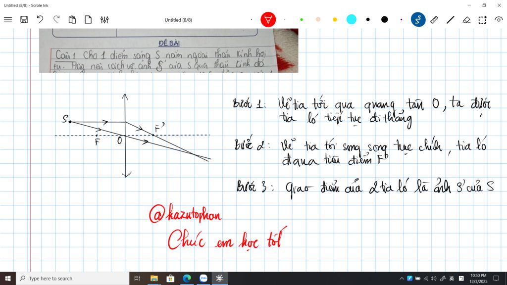Open the notification action center

click(496, 278)
